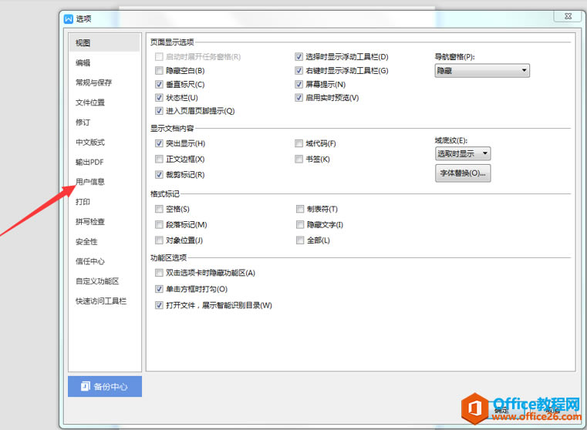This screenshot has width=587, height=430.
Task: Click the WPS logo icon in title bar
Action: [69, 18]
